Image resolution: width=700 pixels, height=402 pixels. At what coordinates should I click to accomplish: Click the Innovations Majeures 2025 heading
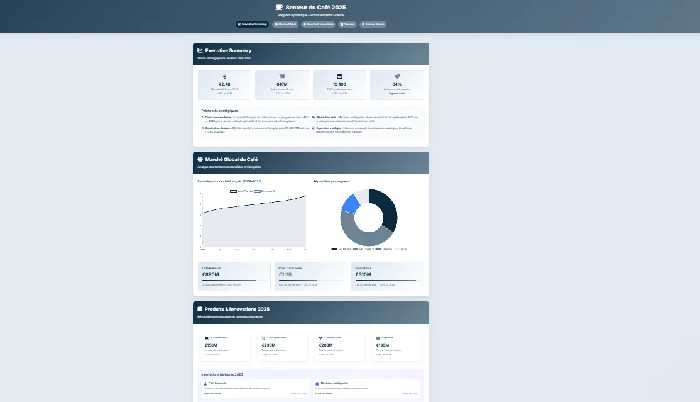tap(222, 374)
